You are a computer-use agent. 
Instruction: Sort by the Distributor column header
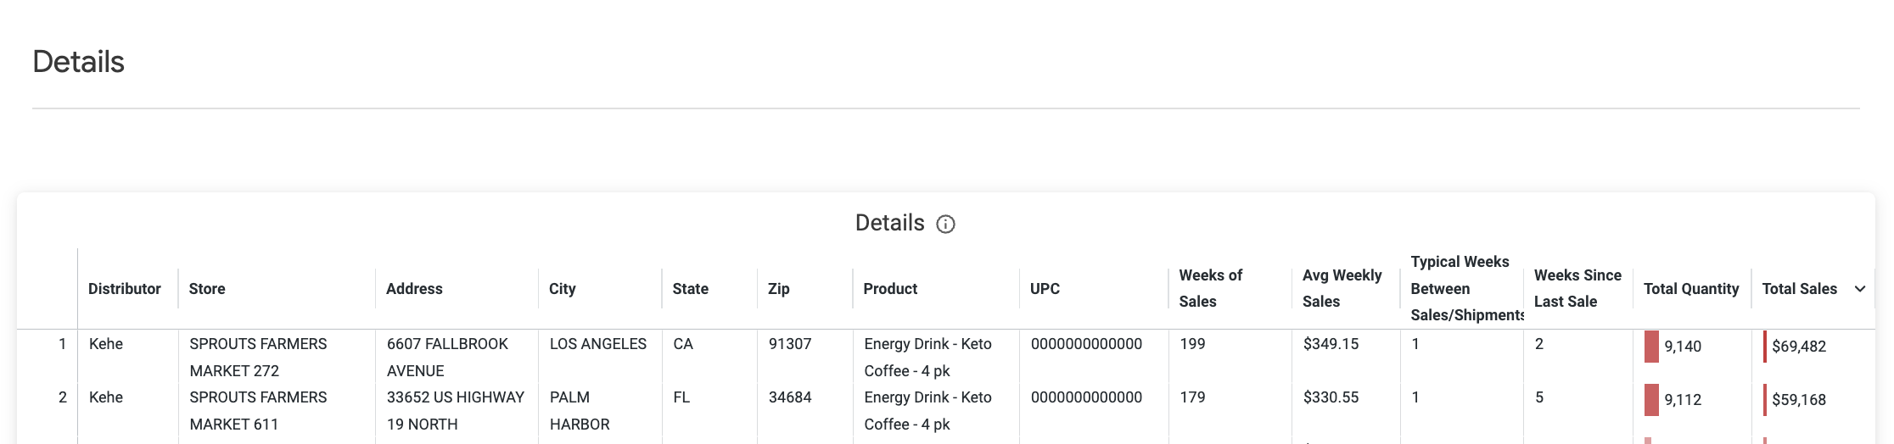pos(125,289)
